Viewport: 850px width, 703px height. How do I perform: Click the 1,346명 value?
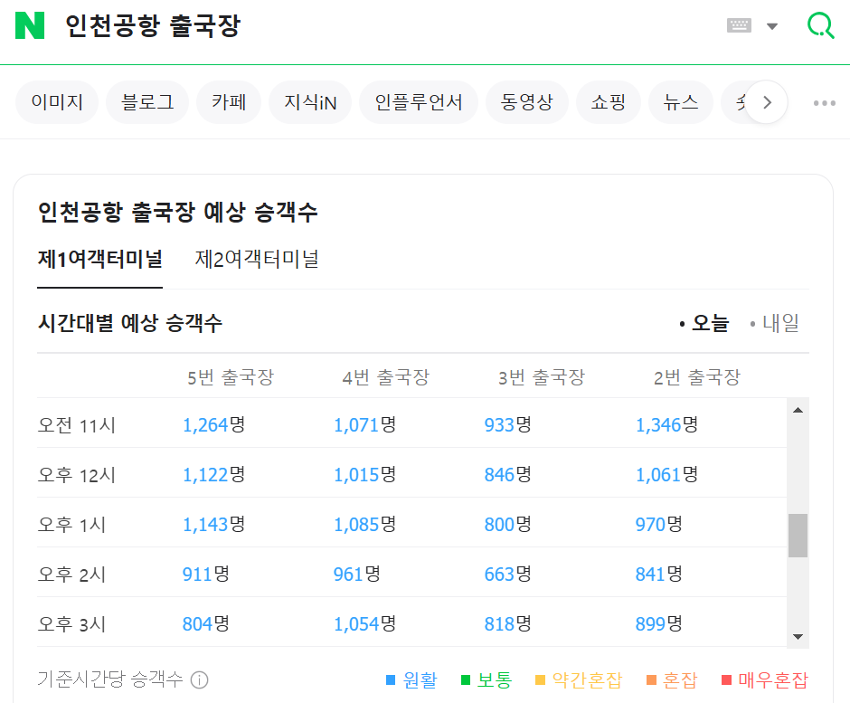666,424
